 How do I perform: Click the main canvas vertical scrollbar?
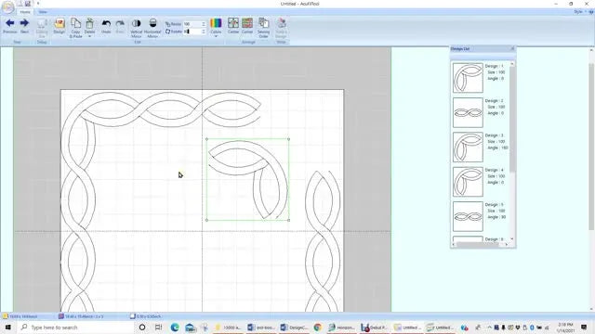coord(591,146)
